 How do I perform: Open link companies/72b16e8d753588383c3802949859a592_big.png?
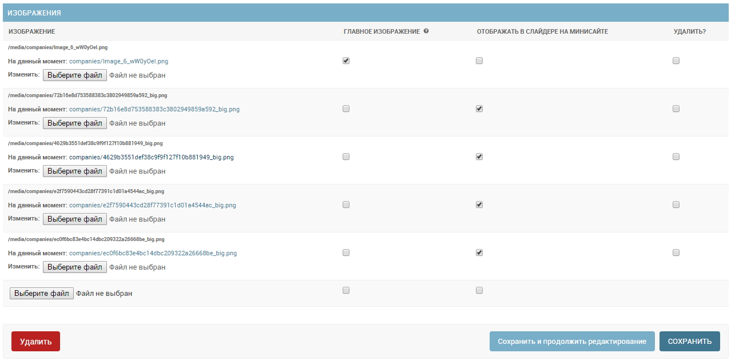[x=154, y=109]
